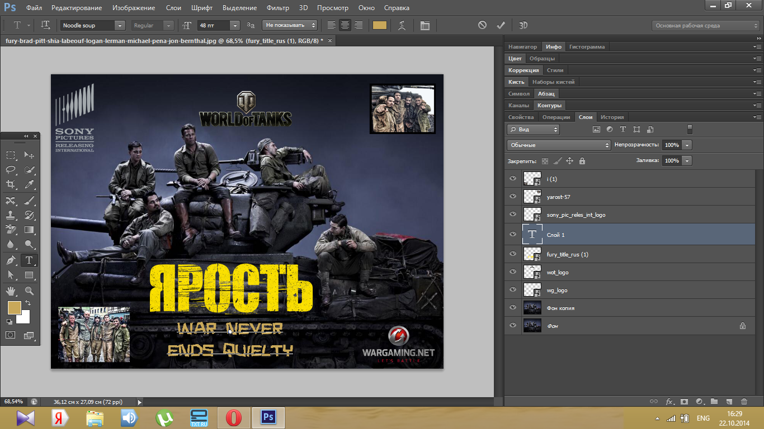Open the Заливка fill dropdown arrow
Viewport: 764px width, 429px height.
click(x=687, y=160)
